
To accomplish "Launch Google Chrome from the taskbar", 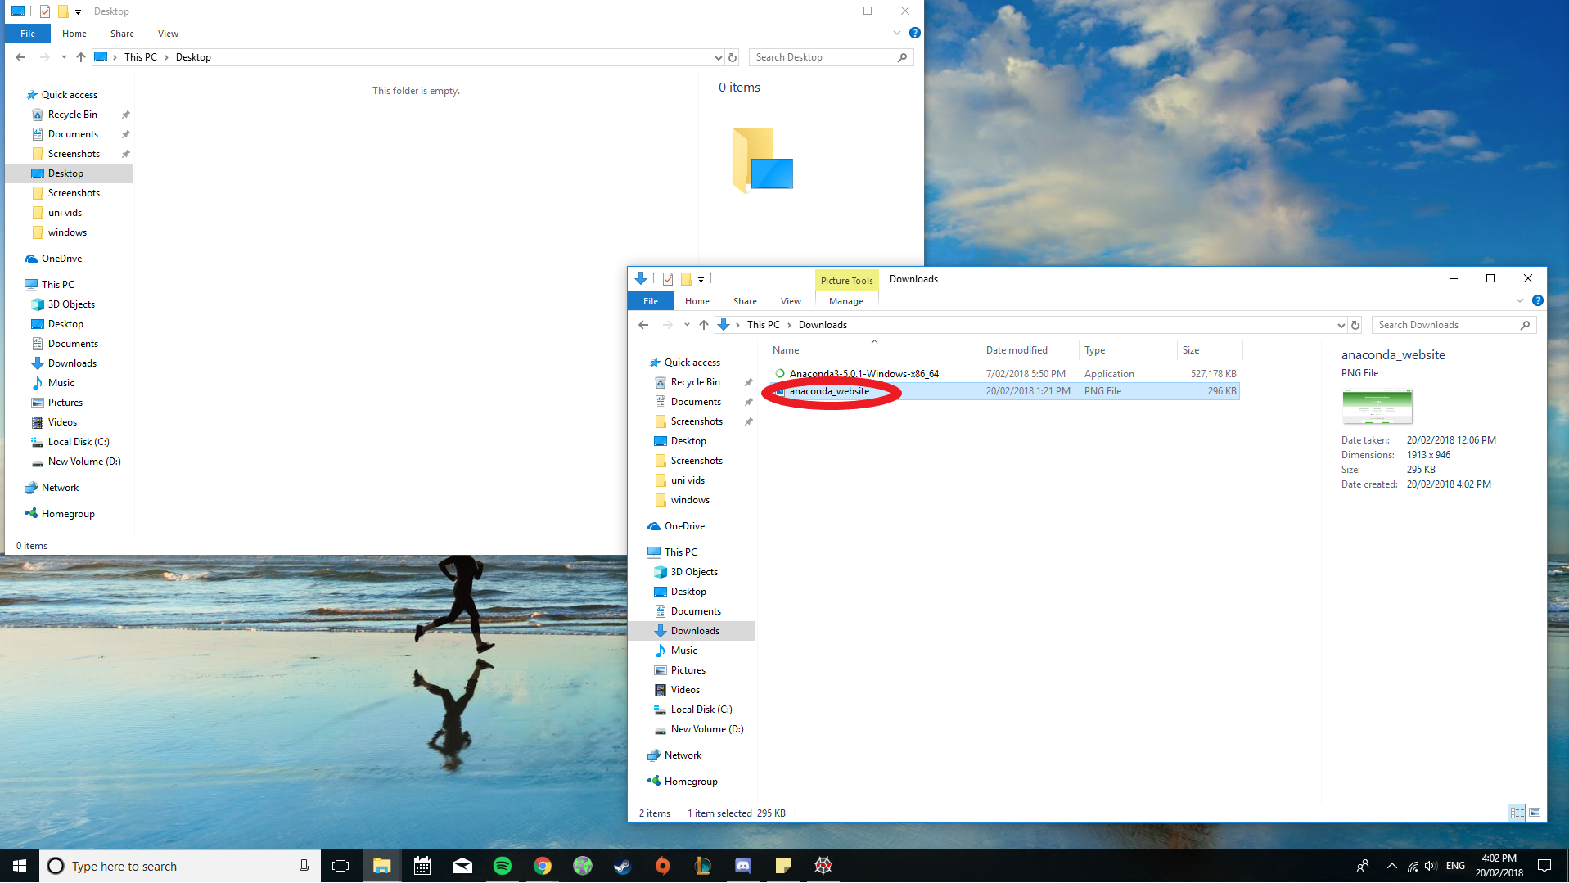I will (x=543, y=866).
